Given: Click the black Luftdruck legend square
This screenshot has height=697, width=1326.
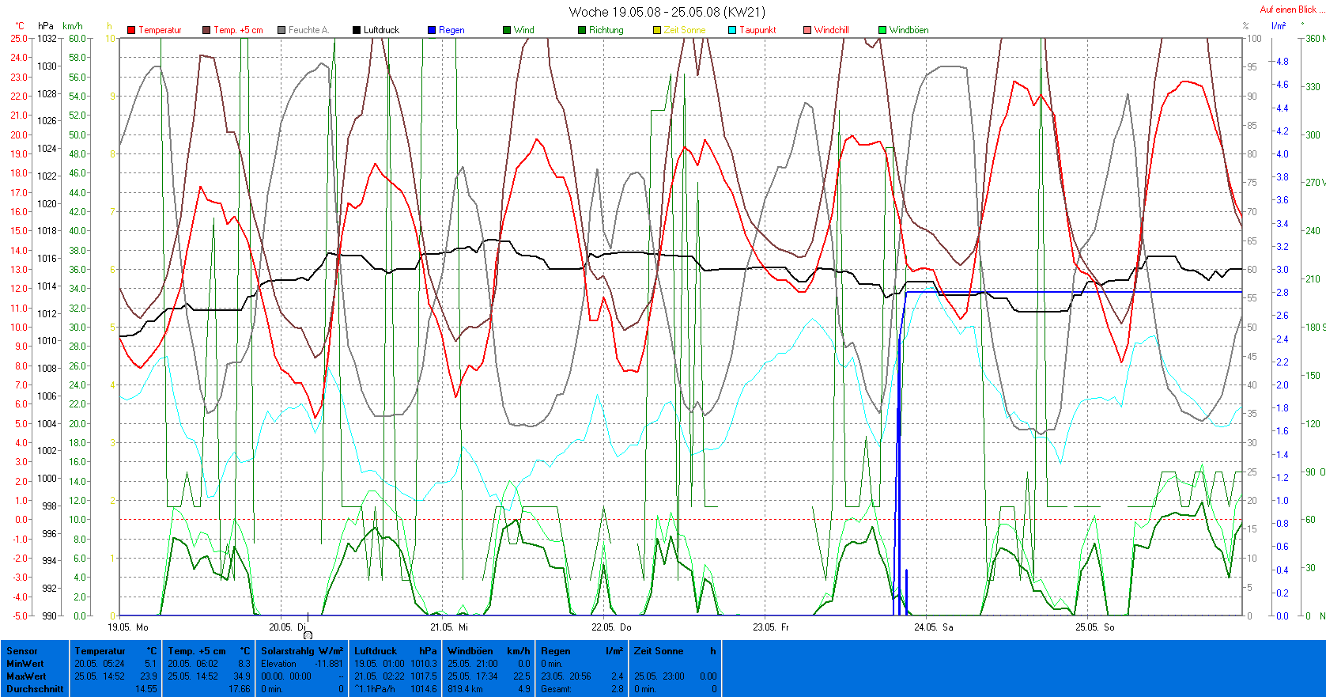Looking at the screenshot, I should pyautogui.click(x=357, y=30).
